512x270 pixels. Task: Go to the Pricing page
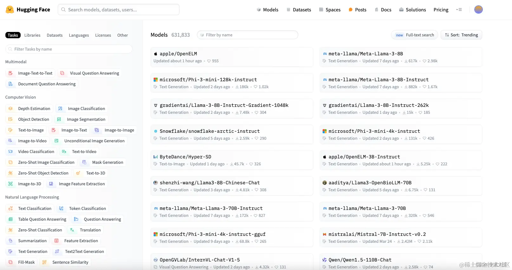pos(441,9)
